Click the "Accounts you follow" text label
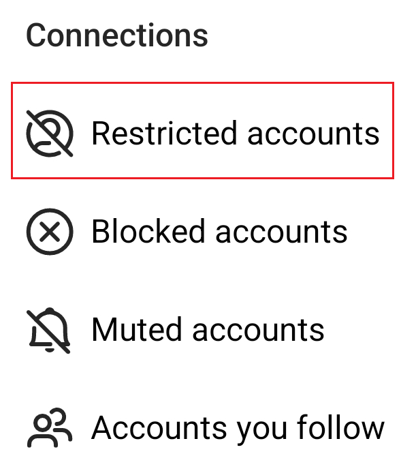This screenshot has height=471, width=416. (238, 428)
